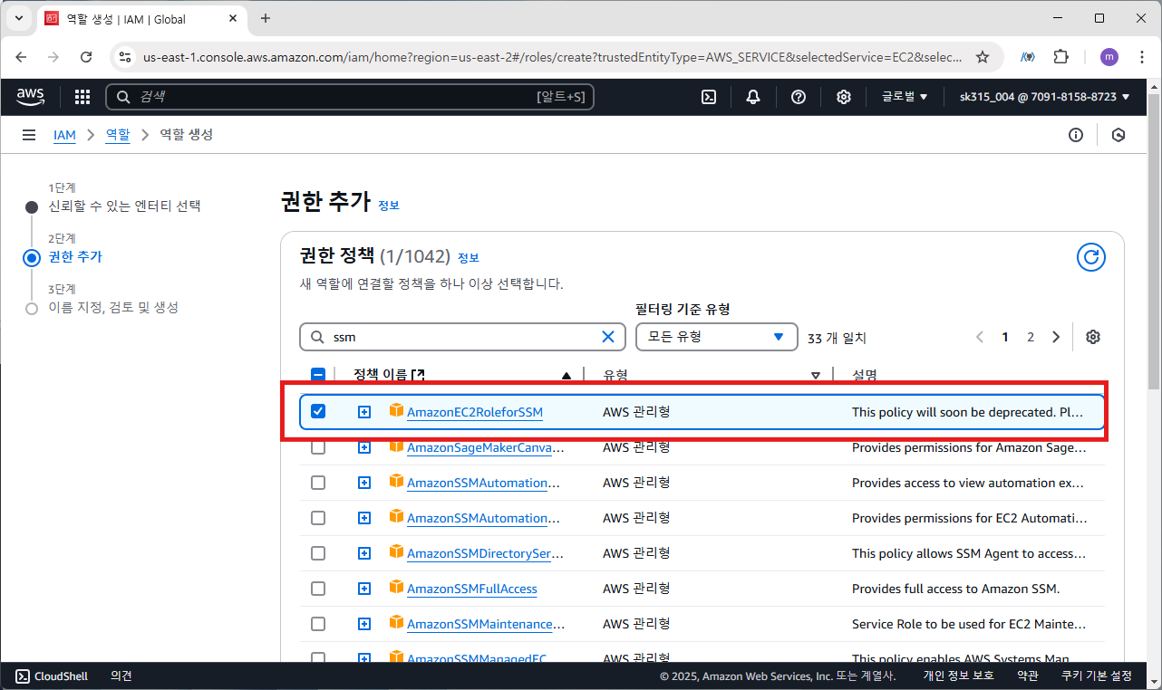Viewport: 1162px width, 690px height.
Task: Check the AmazonSageMakerCanva... policy checkbox
Action: (318, 447)
